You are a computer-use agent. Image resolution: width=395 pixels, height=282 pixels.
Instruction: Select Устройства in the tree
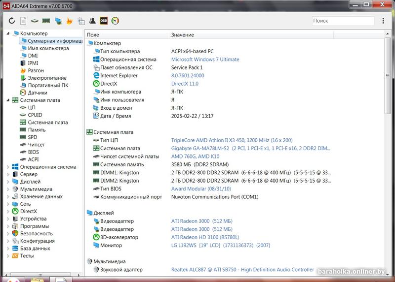(33, 219)
